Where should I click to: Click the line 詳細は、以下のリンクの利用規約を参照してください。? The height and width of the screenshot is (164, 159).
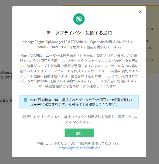point(79,143)
